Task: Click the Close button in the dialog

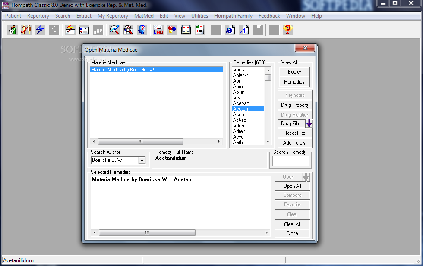Action: (293, 233)
